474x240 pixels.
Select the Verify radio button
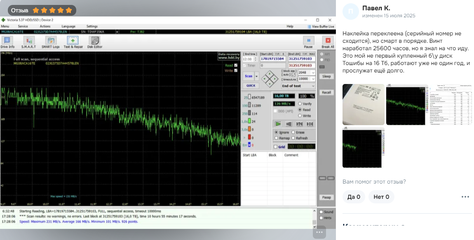300,104
